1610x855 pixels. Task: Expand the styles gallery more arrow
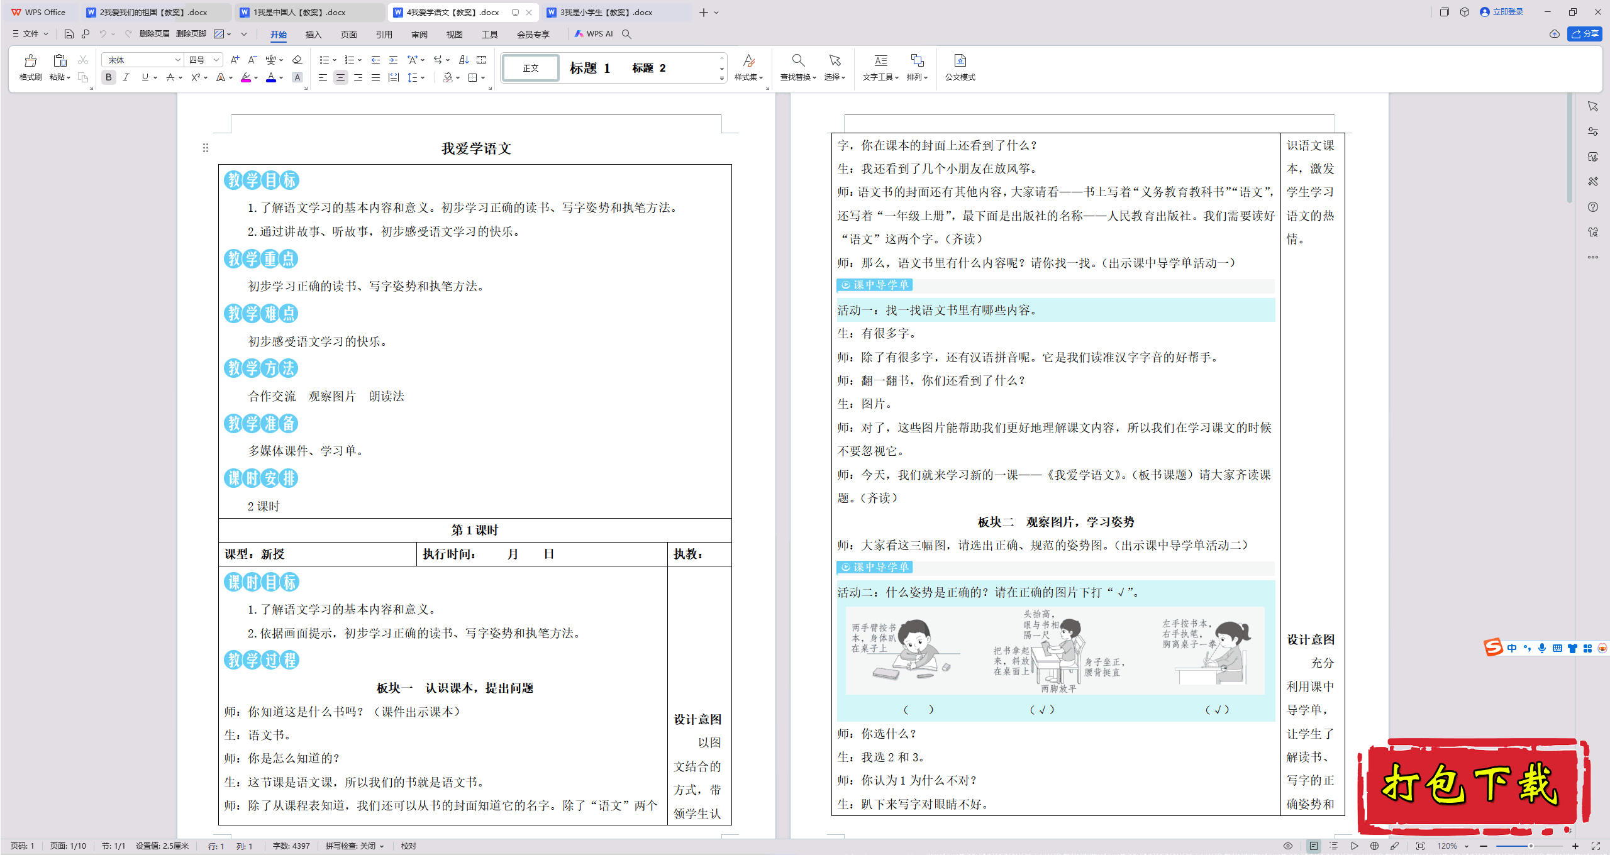(x=721, y=78)
